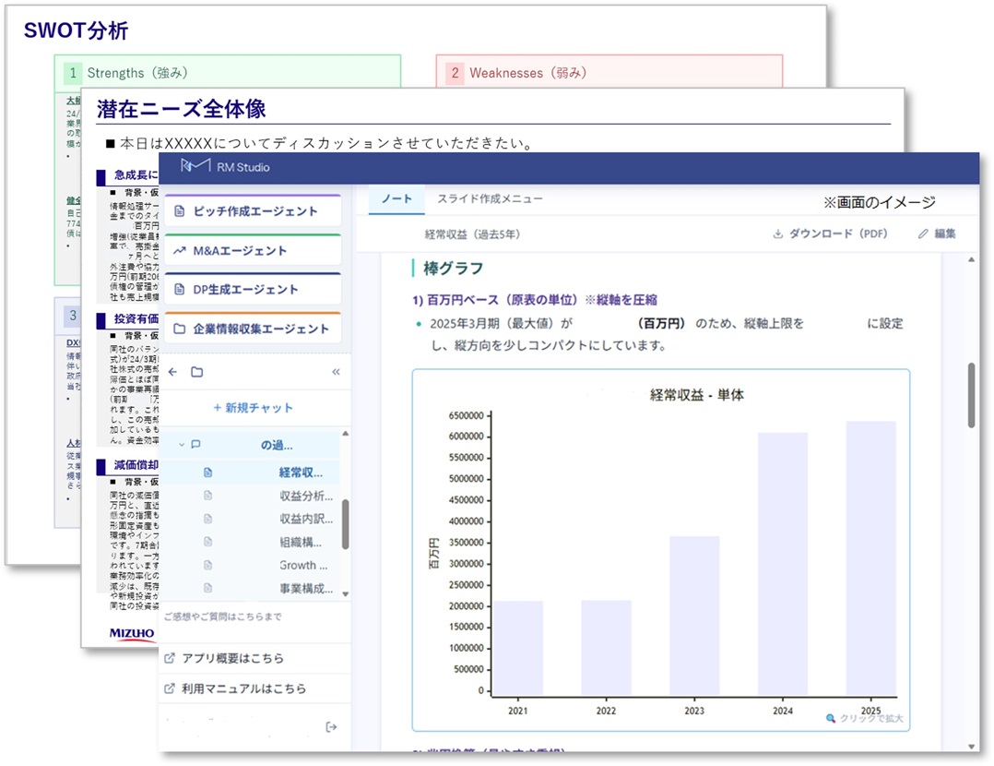Open the folder icon beside back arrow
Screen dimensions: 994x766
point(196,372)
